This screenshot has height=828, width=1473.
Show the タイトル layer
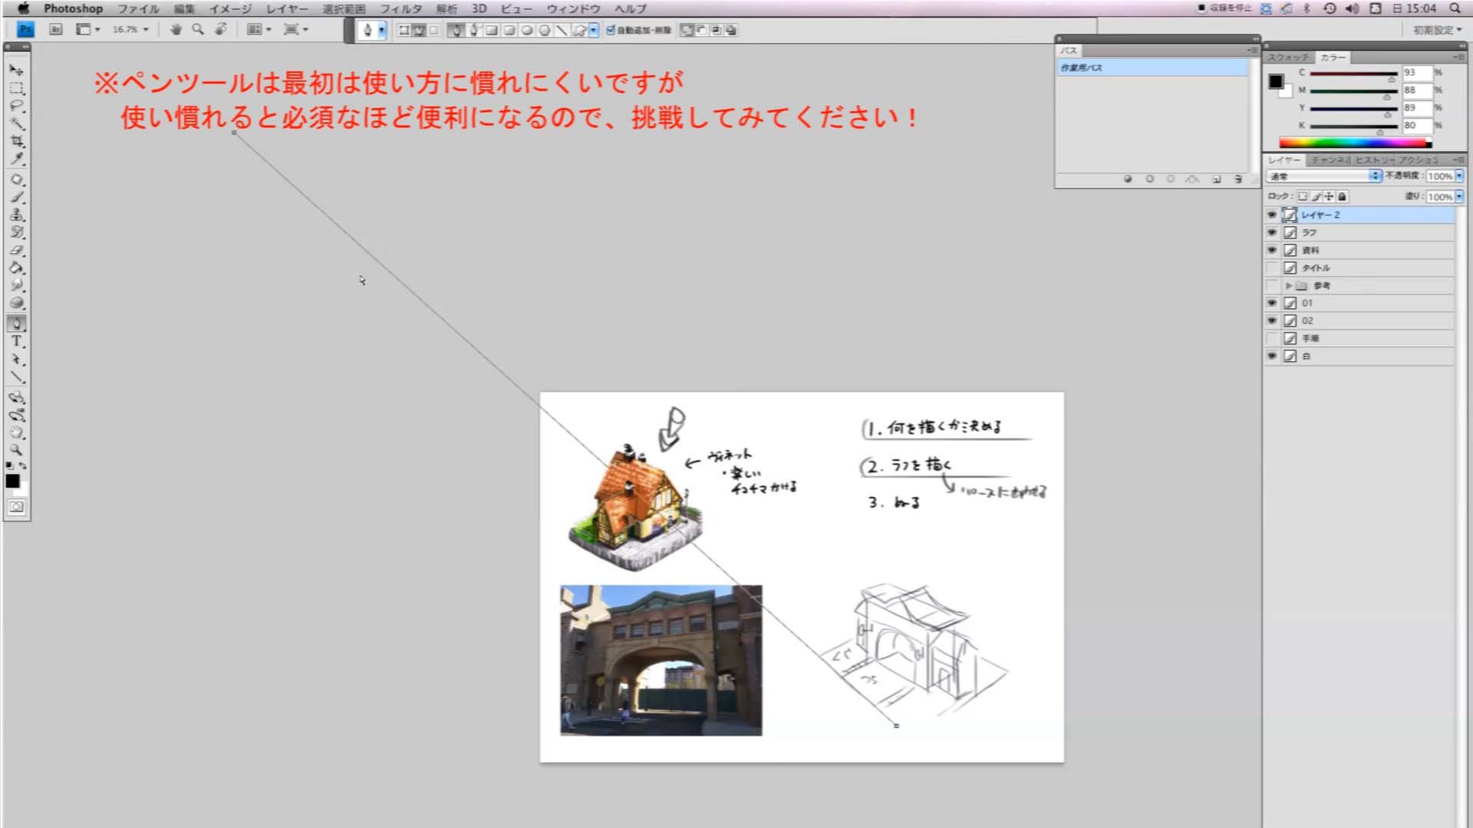pyautogui.click(x=1272, y=268)
